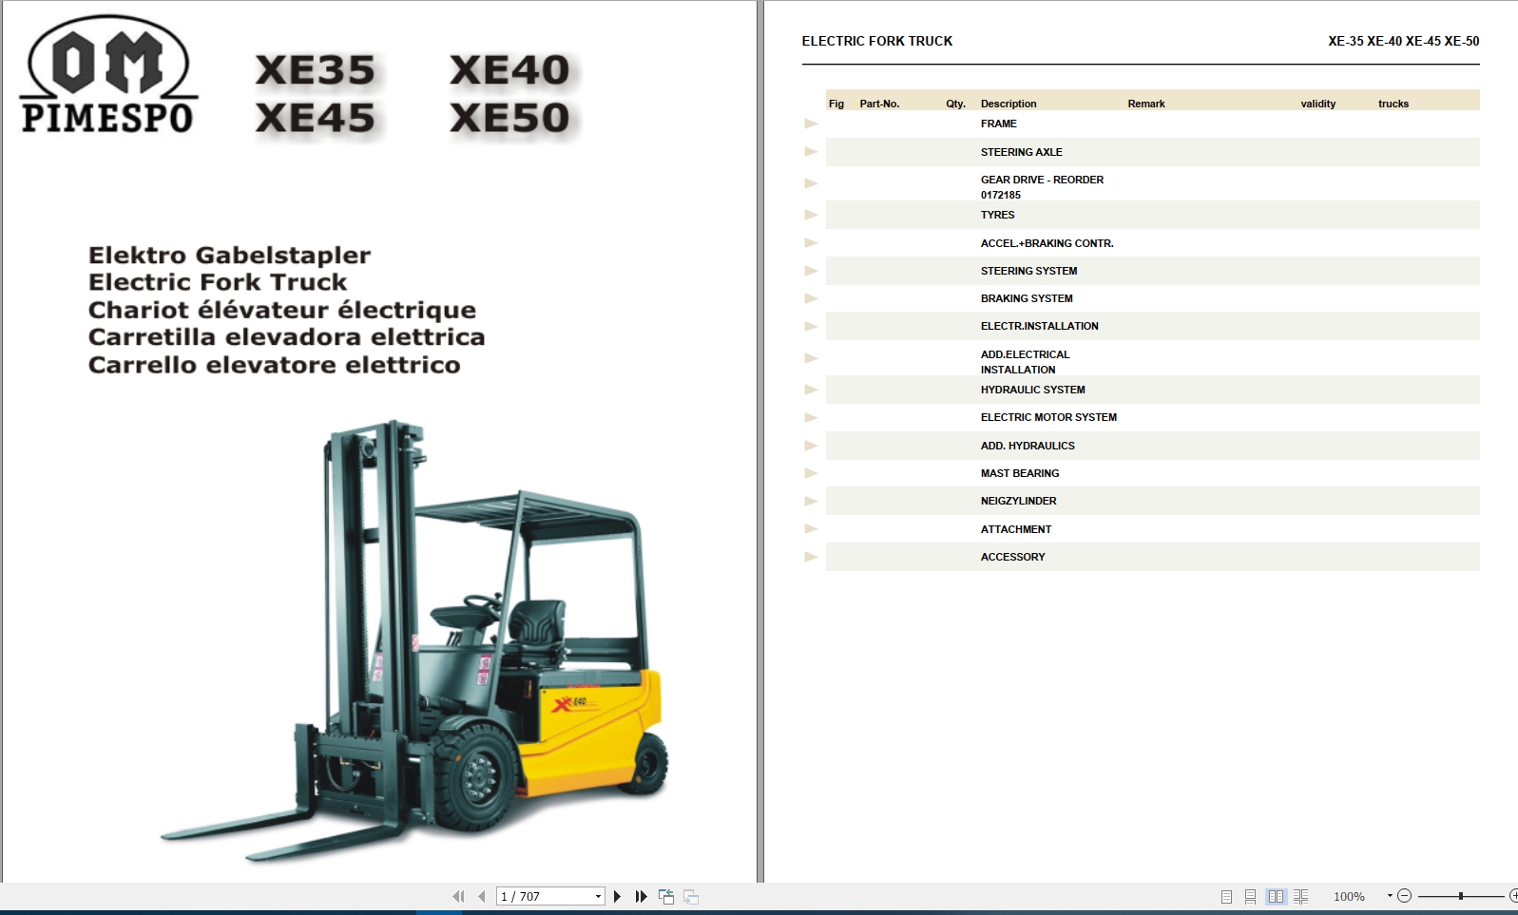The height and width of the screenshot is (915, 1518).
Task: Click the NEIGZYLINDER text
Action: pyautogui.click(x=1018, y=501)
